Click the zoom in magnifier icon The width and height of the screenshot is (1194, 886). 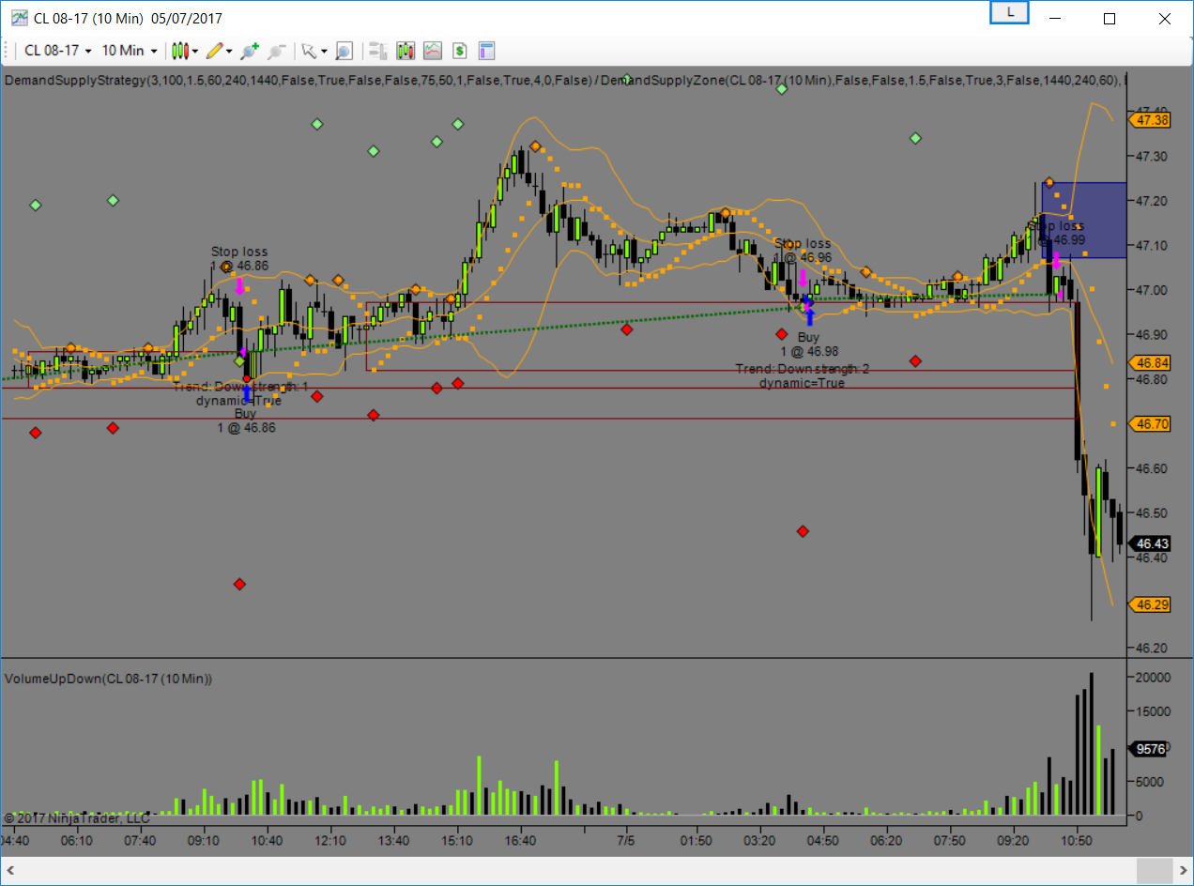click(250, 51)
